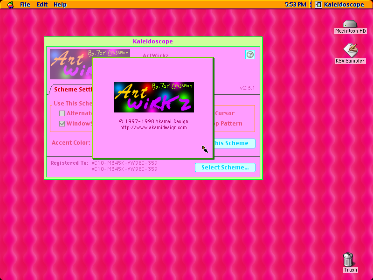Uncheck the Windows checkbox
Viewport: 373px width, 280px height.
(62, 124)
